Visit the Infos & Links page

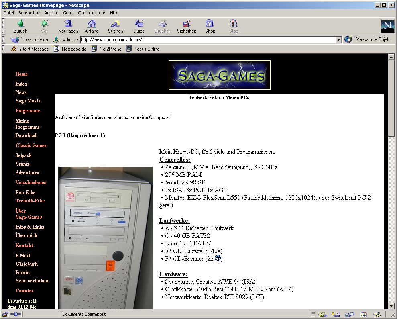(x=30, y=227)
